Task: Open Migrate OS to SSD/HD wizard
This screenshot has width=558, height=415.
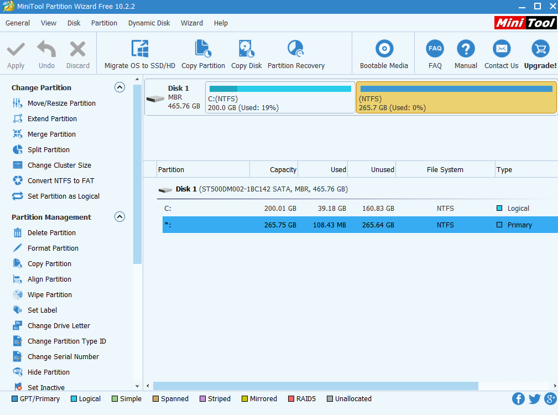Action: pos(140,54)
